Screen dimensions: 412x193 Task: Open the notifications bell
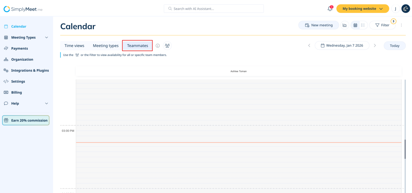(330, 9)
